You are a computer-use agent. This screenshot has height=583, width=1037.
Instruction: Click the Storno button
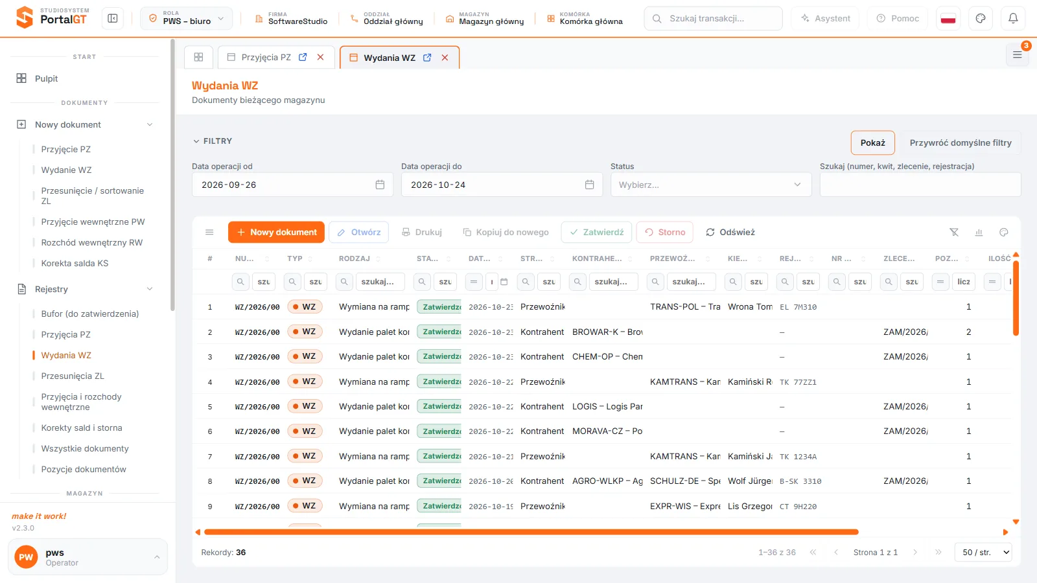[665, 232]
